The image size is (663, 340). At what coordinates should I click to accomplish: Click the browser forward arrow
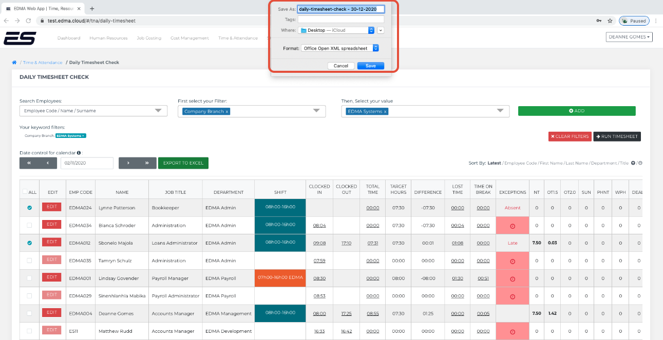[x=17, y=21]
